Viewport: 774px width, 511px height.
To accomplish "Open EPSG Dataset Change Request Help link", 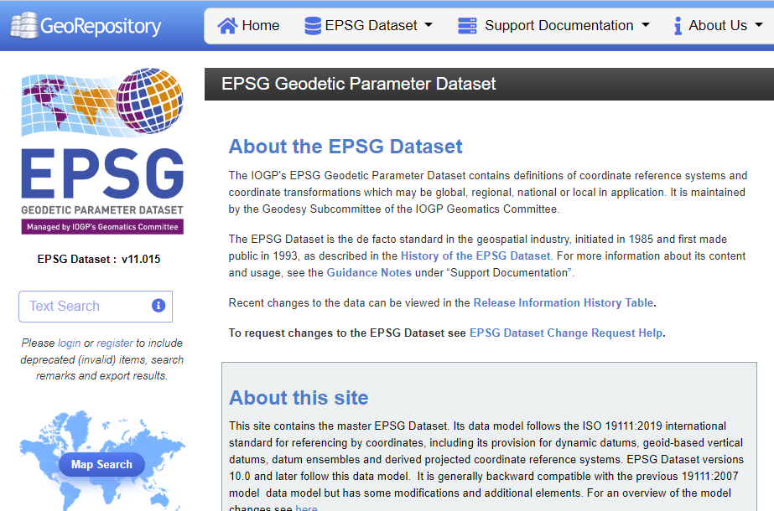I will pyautogui.click(x=566, y=333).
